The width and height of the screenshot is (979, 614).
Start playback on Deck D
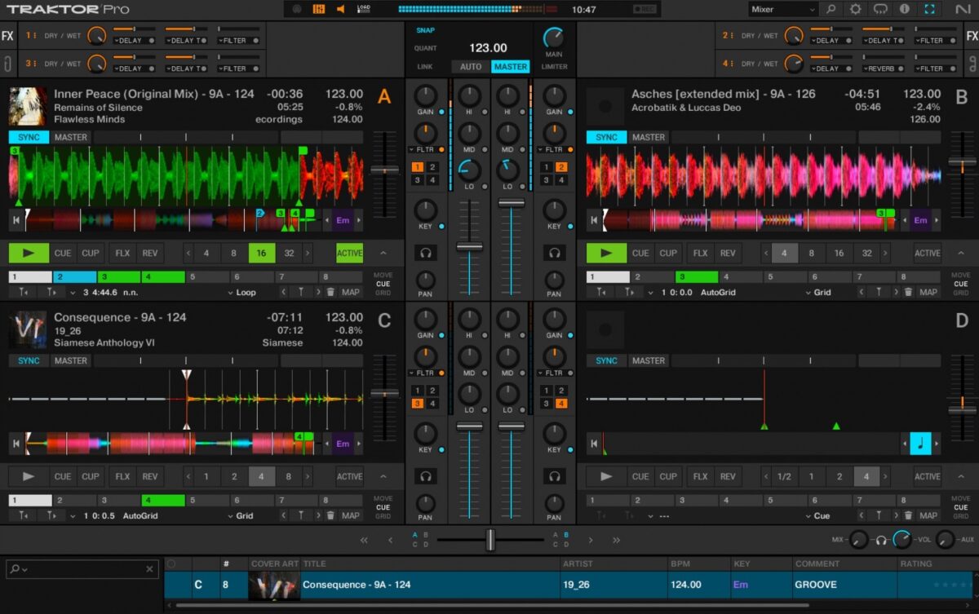[606, 476]
